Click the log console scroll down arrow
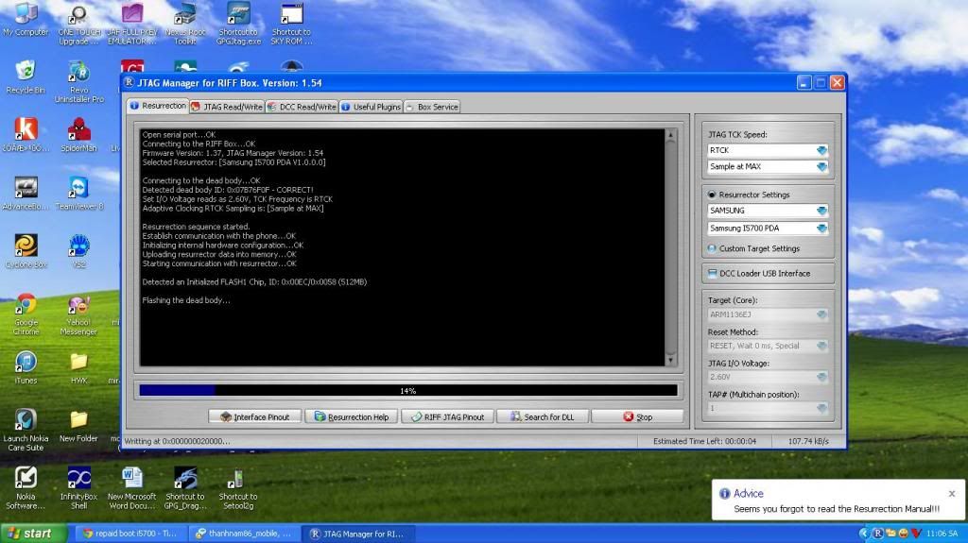968x543 pixels. pyautogui.click(x=670, y=361)
